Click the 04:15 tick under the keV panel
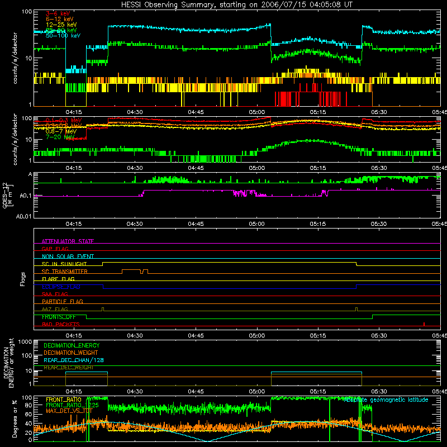This screenshot has width=447, height=447. [x=74, y=112]
